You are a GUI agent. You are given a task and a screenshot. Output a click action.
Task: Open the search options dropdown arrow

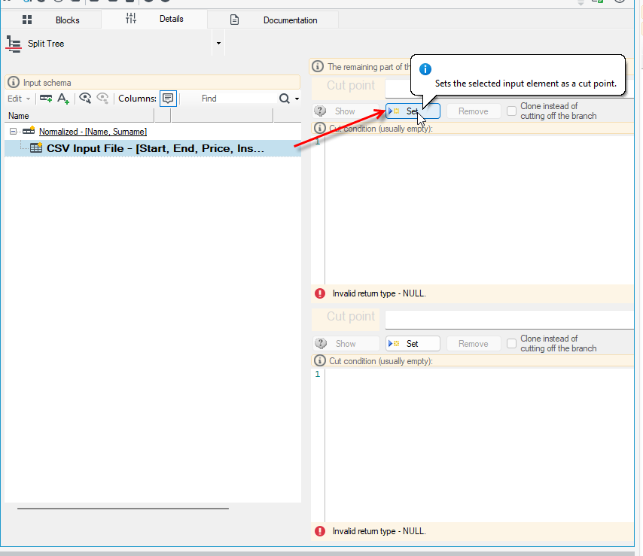point(297,99)
